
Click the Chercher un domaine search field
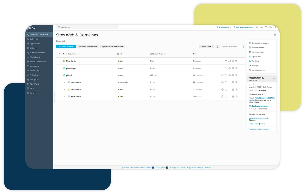[231, 46]
